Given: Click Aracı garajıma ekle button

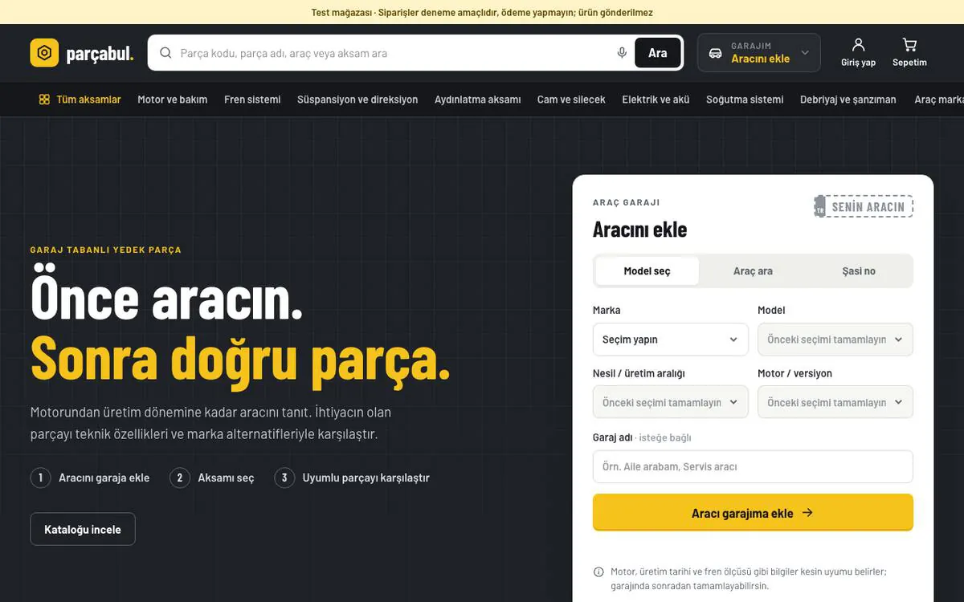Looking at the screenshot, I should pyautogui.click(x=753, y=513).
